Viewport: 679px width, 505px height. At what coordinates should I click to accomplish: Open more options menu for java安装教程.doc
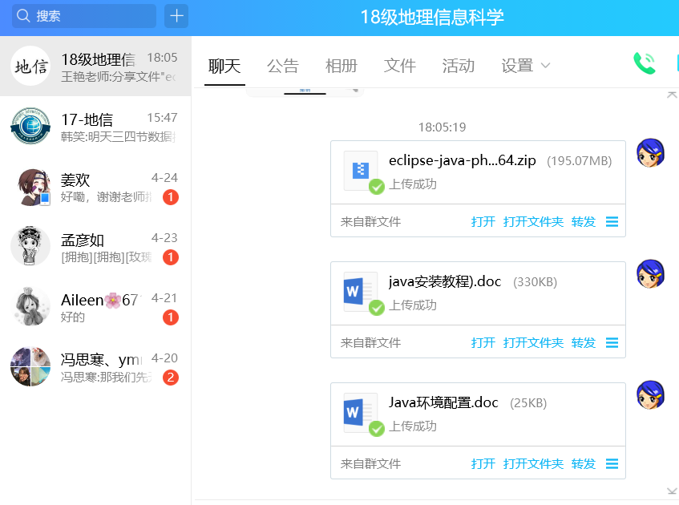pyautogui.click(x=612, y=343)
